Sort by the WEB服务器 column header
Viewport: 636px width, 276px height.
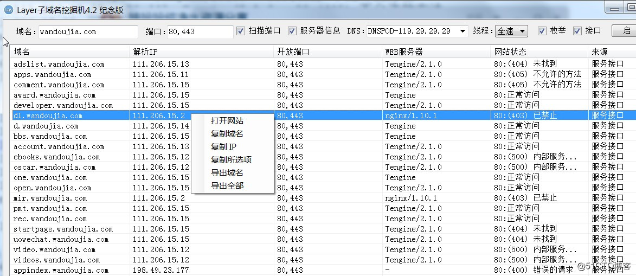click(436, 52)
